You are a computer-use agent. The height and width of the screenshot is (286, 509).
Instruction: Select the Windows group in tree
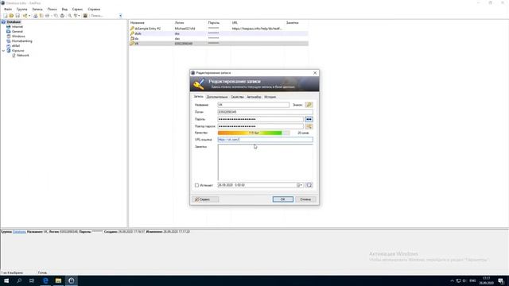pos(18,37)
